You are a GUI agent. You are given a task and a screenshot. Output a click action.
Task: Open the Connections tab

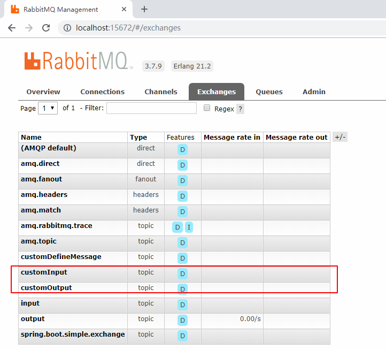pos(102,92)
